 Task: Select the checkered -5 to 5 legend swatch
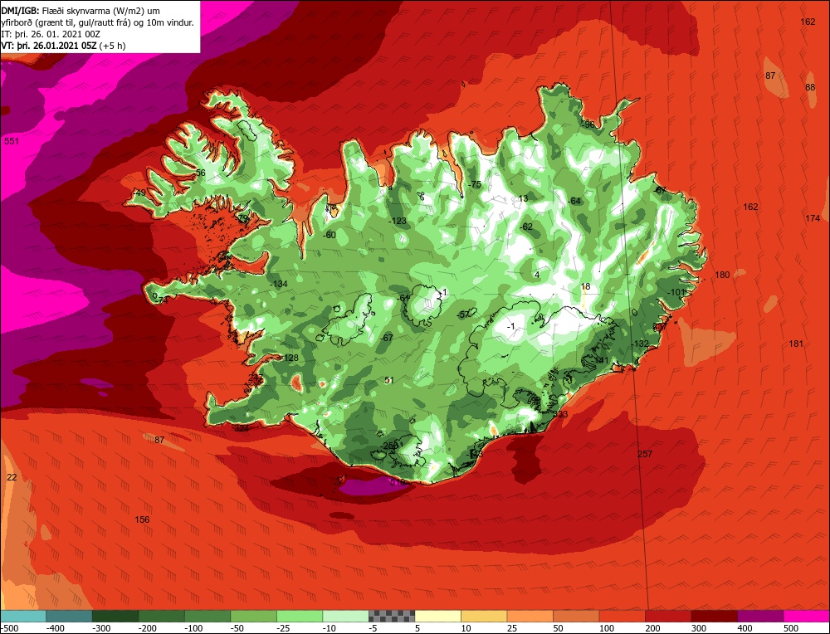point(392,616)
